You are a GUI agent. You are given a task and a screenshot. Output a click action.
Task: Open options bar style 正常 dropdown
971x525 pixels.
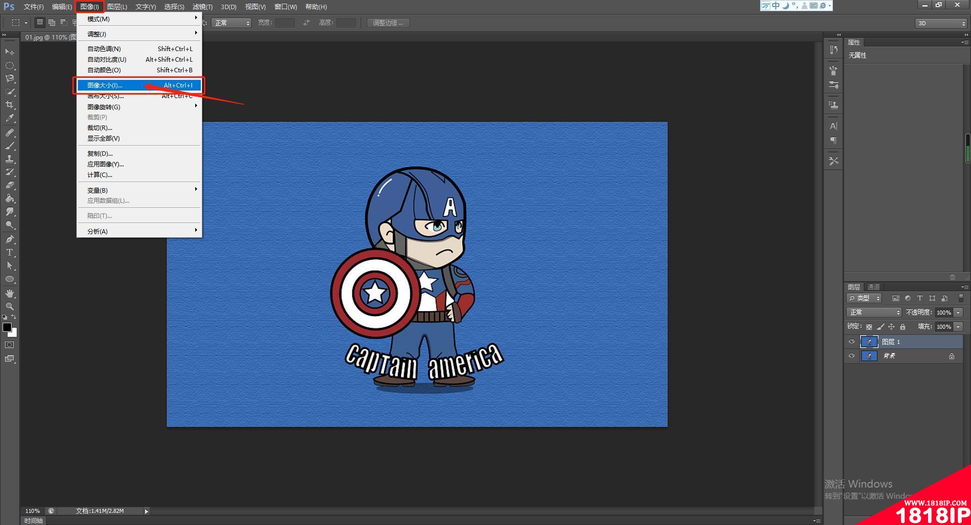[231, 23]
